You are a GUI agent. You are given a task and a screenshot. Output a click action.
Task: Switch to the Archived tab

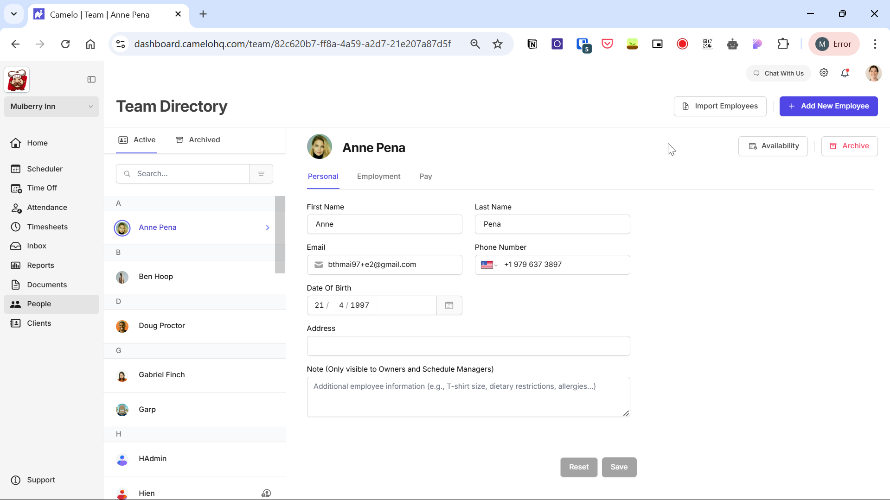(x=198, y=140)
